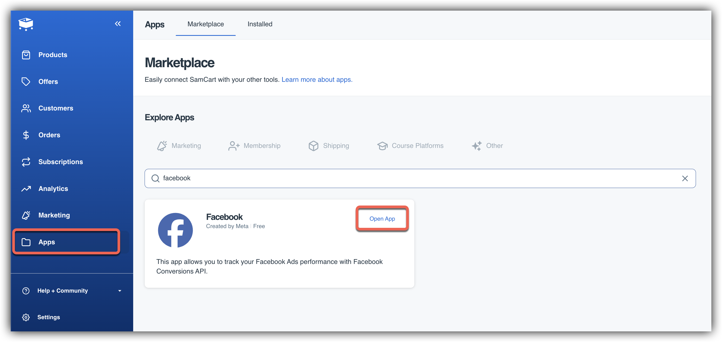Switch to the Installed tab
This screenshot has width=722, height=342.
[x=260, y=24]
